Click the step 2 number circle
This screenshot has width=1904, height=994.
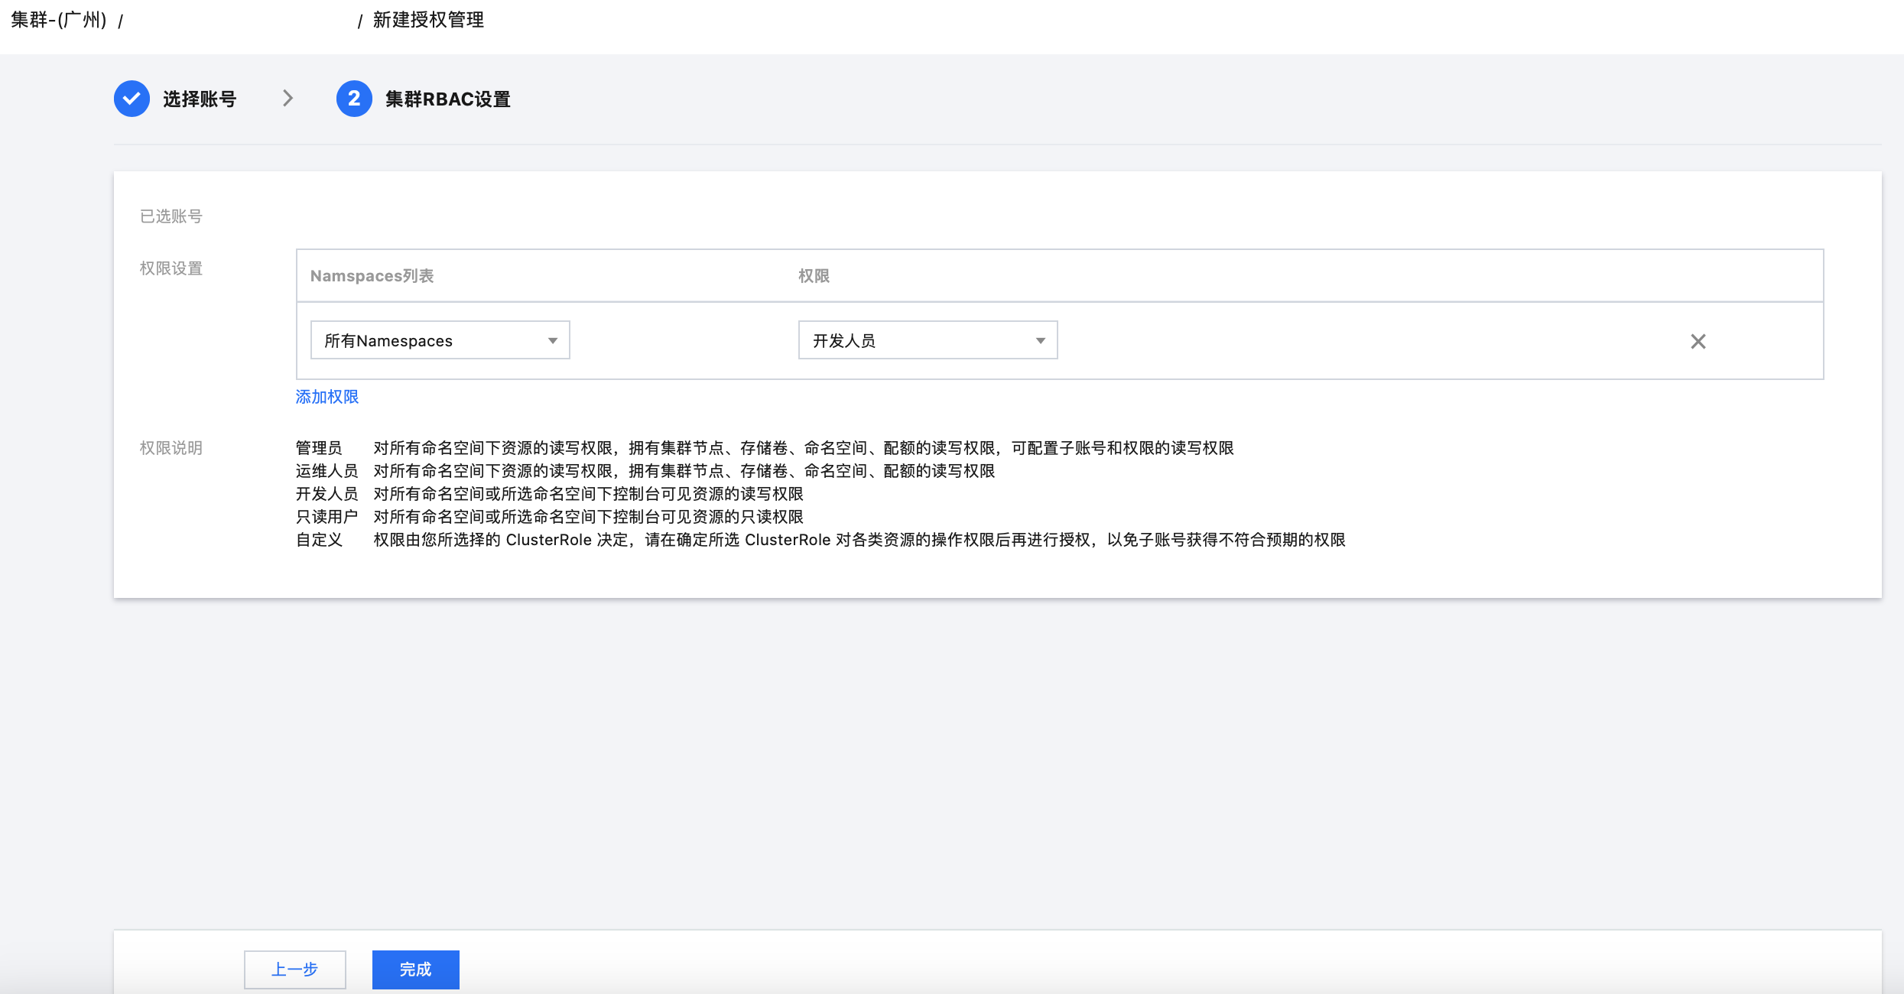pyautogui.click(x=354, y=99)
